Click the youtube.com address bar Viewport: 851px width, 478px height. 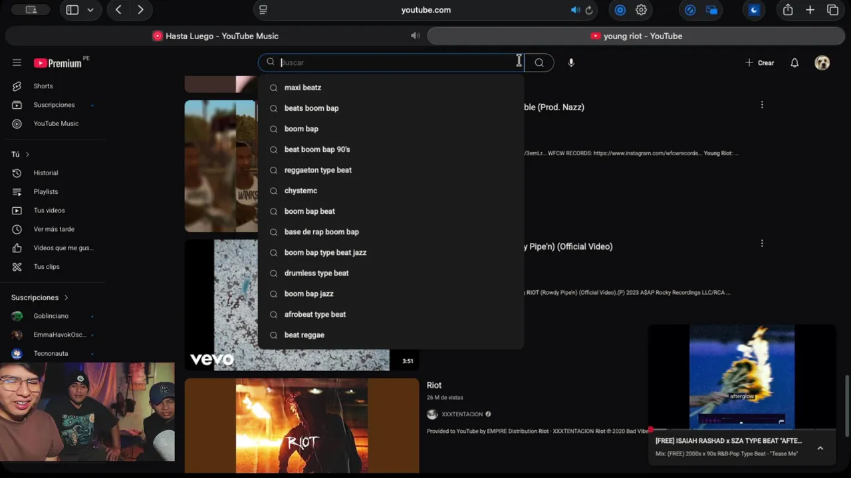[x=426, y=10]
